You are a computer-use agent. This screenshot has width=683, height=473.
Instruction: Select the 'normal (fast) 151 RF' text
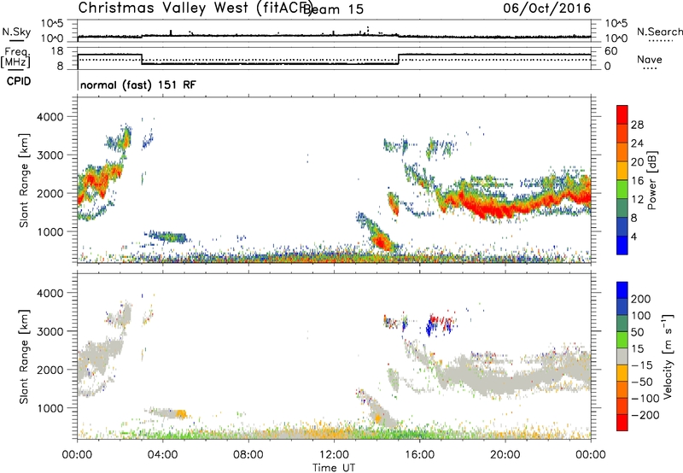138,85
